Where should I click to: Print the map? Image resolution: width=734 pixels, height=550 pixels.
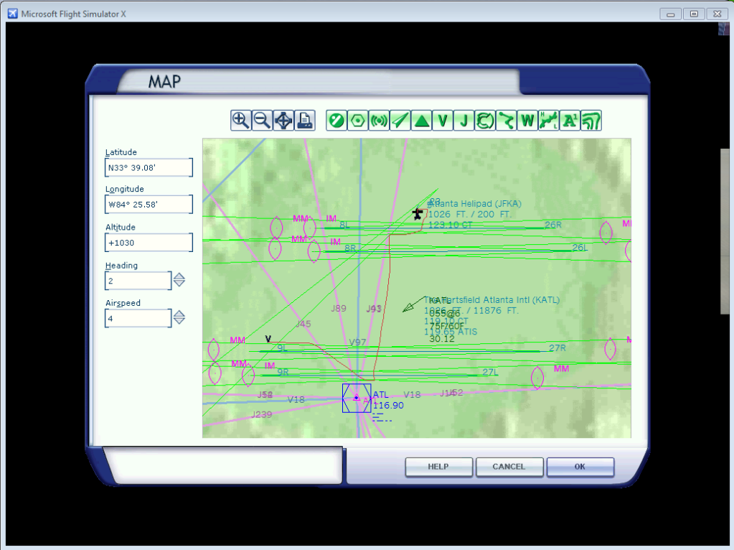click(305, 121)
